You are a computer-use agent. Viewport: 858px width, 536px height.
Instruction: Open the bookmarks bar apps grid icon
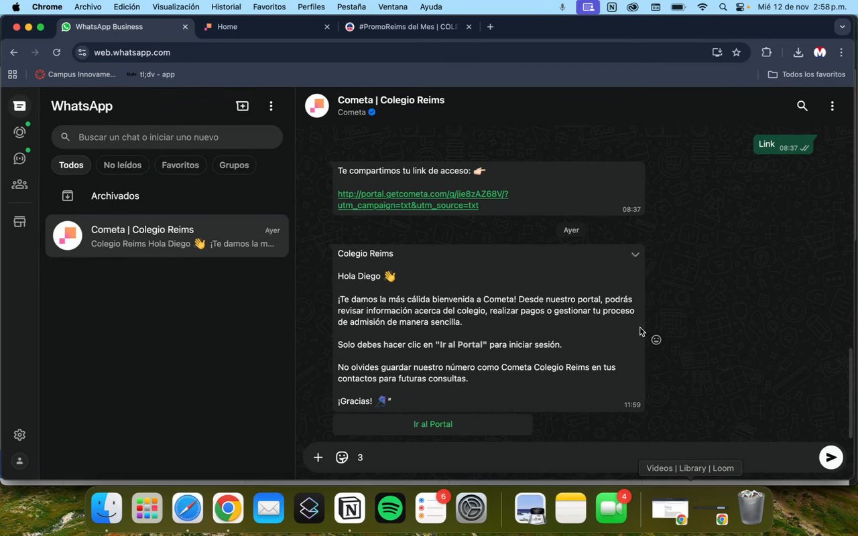coord(12,74)
